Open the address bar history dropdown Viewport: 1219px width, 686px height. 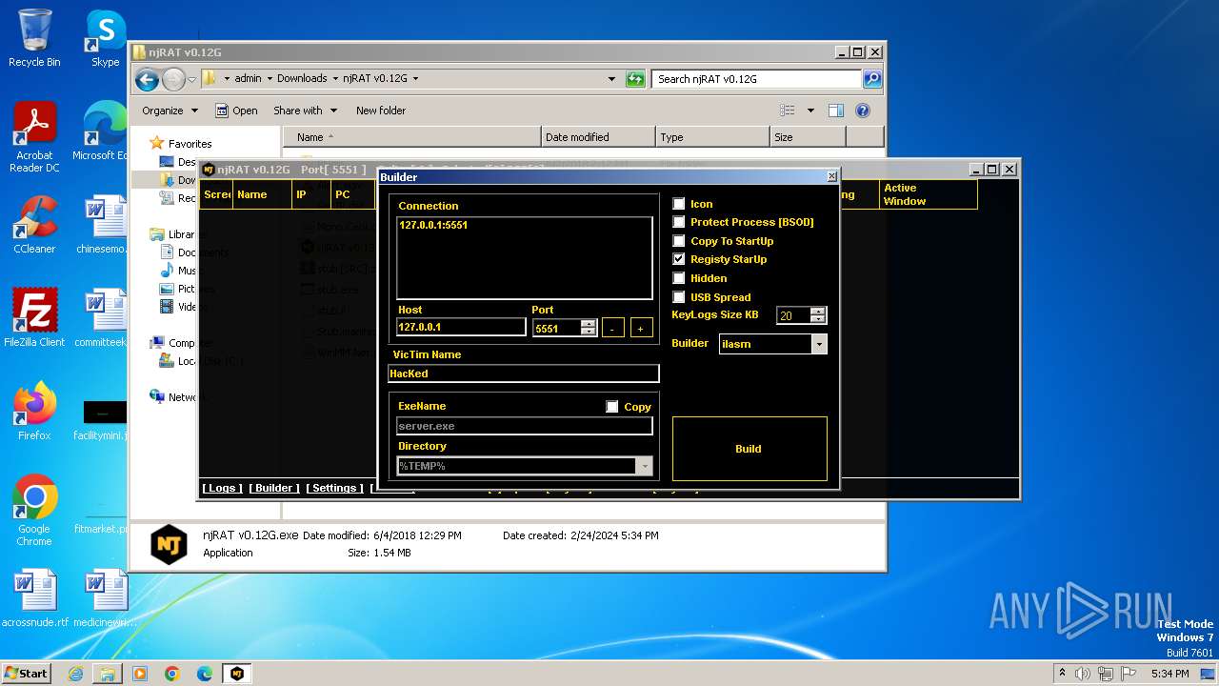click(611, 79)
